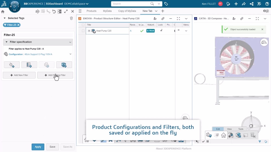Open the 3DEXPERIENCE compass

tap(14, 6)
